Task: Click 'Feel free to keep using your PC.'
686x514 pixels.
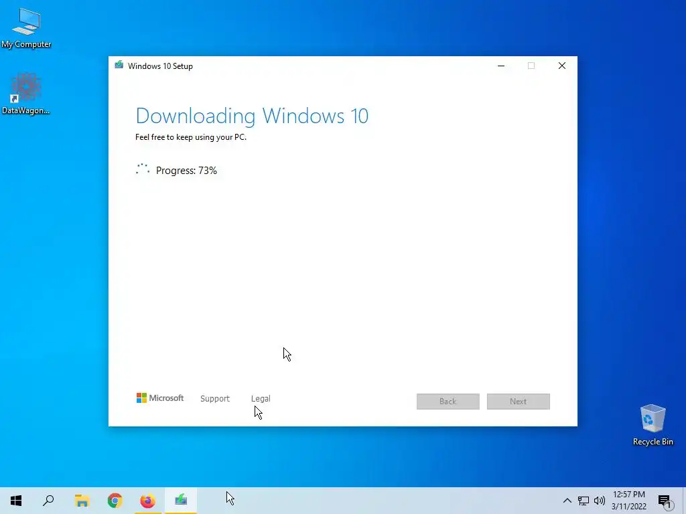Action: [x=191, y=137]
